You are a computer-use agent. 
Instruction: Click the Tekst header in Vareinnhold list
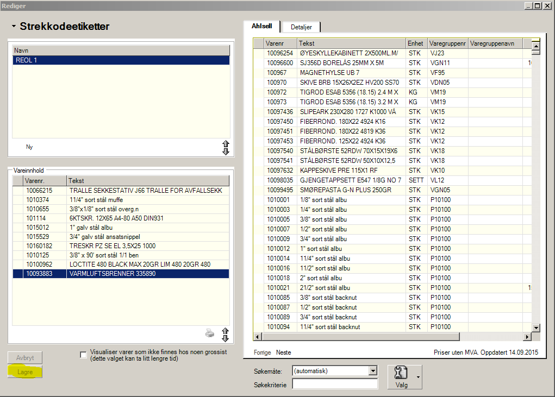pos(148,181)
